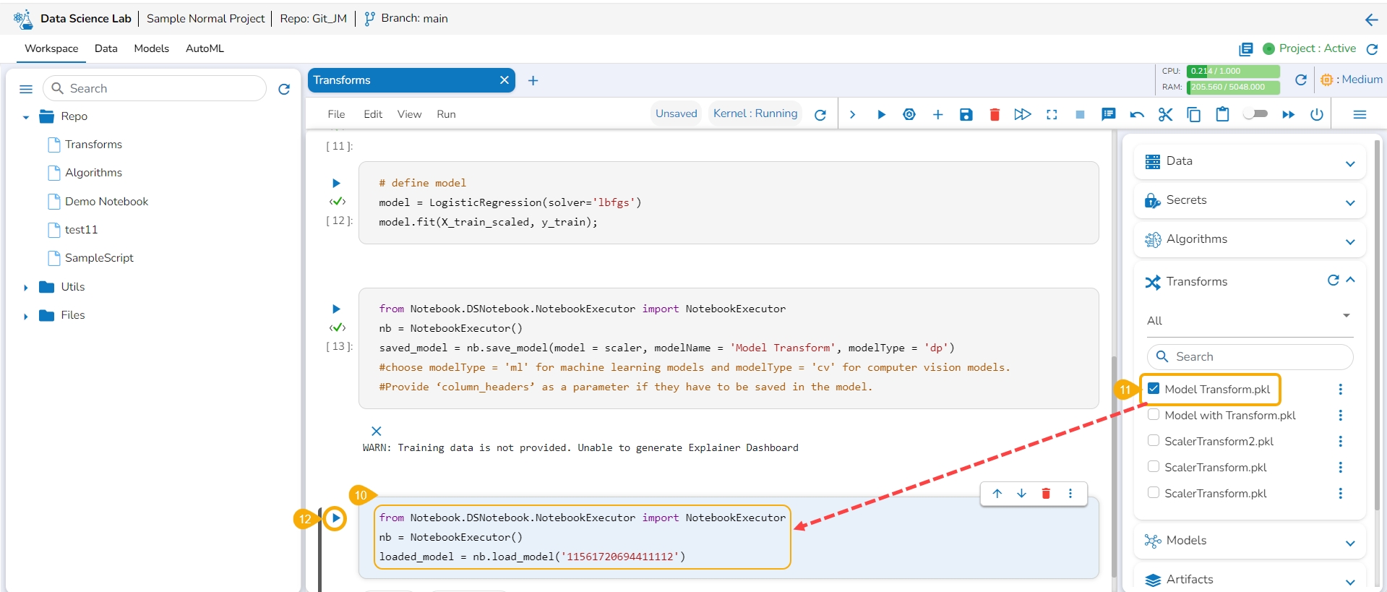The height and width of the screenshot is (592, 1387).
Task: Click the restart kernel icon beside Kernel status
Action: pos(820,115)
